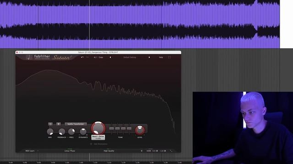
Task: Open the Help menu in Saturn
Action: pos(161,57)
